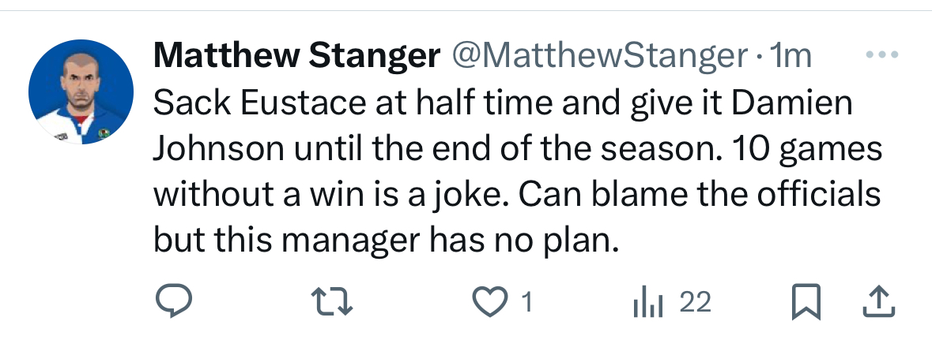Open view analytics bar chart icon
932x351 pixels.
point(646,302)
